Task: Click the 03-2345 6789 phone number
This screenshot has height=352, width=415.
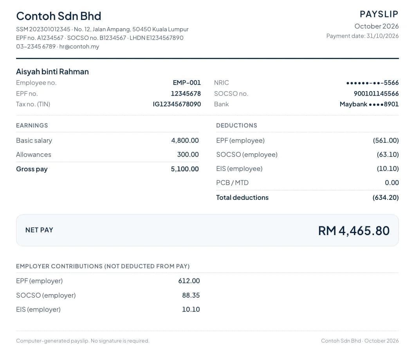Action: pos(36,47)
